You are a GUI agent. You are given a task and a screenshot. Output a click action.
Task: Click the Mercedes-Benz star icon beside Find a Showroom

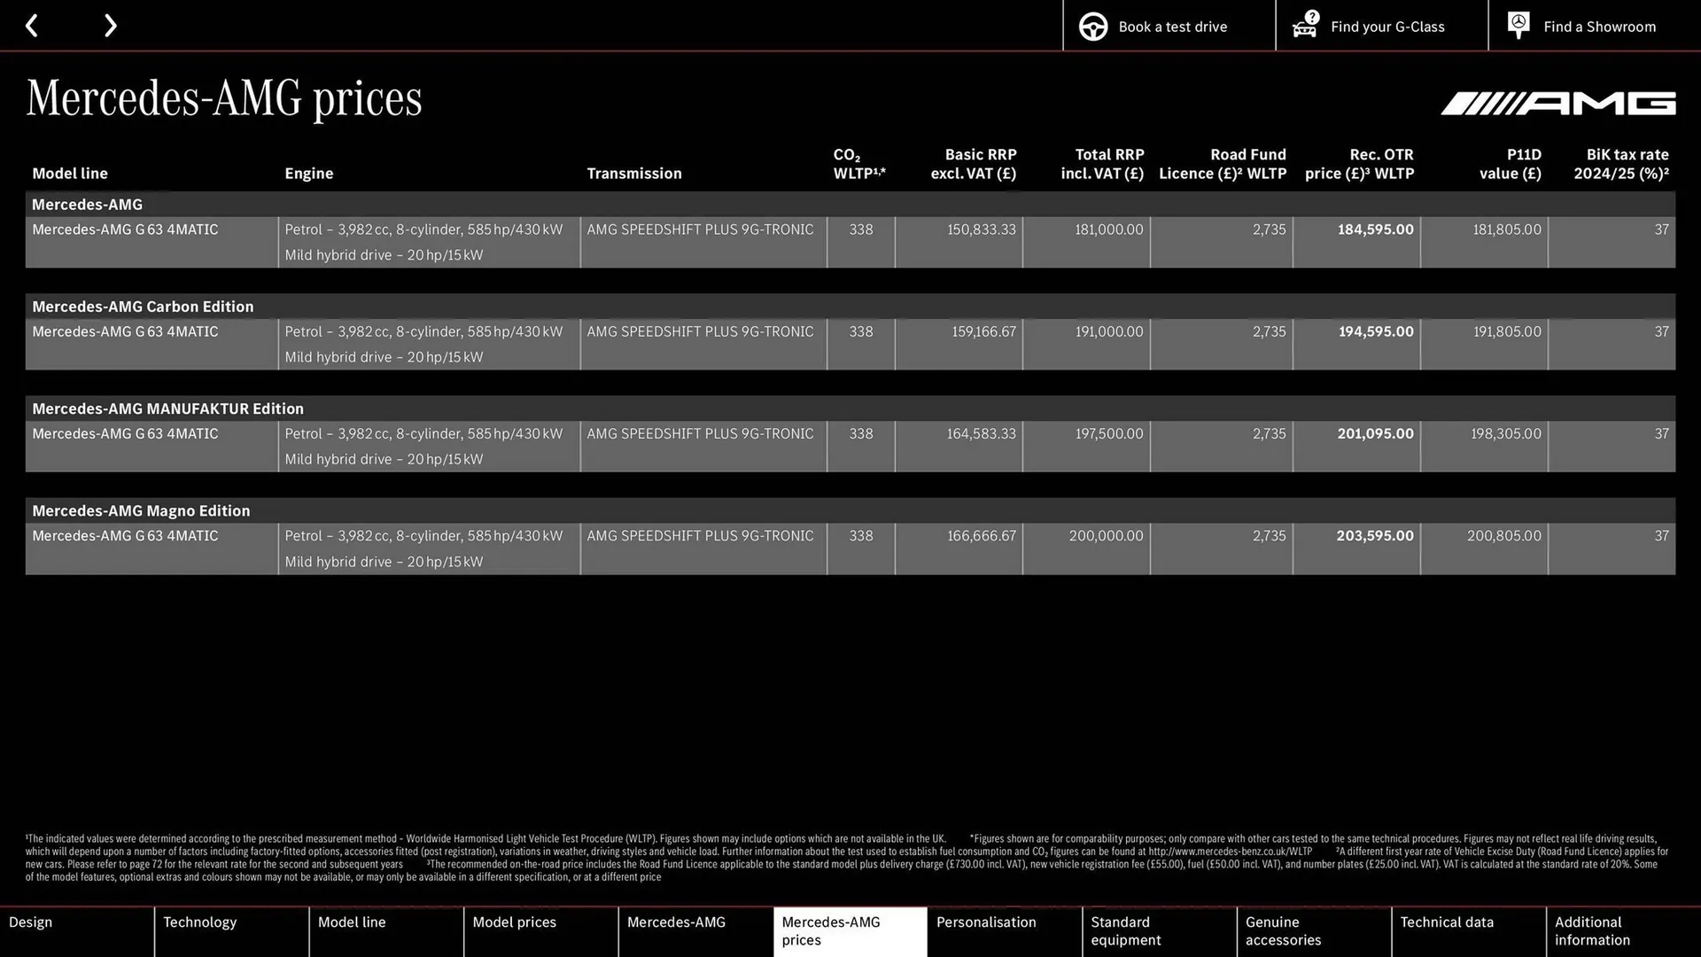pyautogui.click(x=1518, y=26)
